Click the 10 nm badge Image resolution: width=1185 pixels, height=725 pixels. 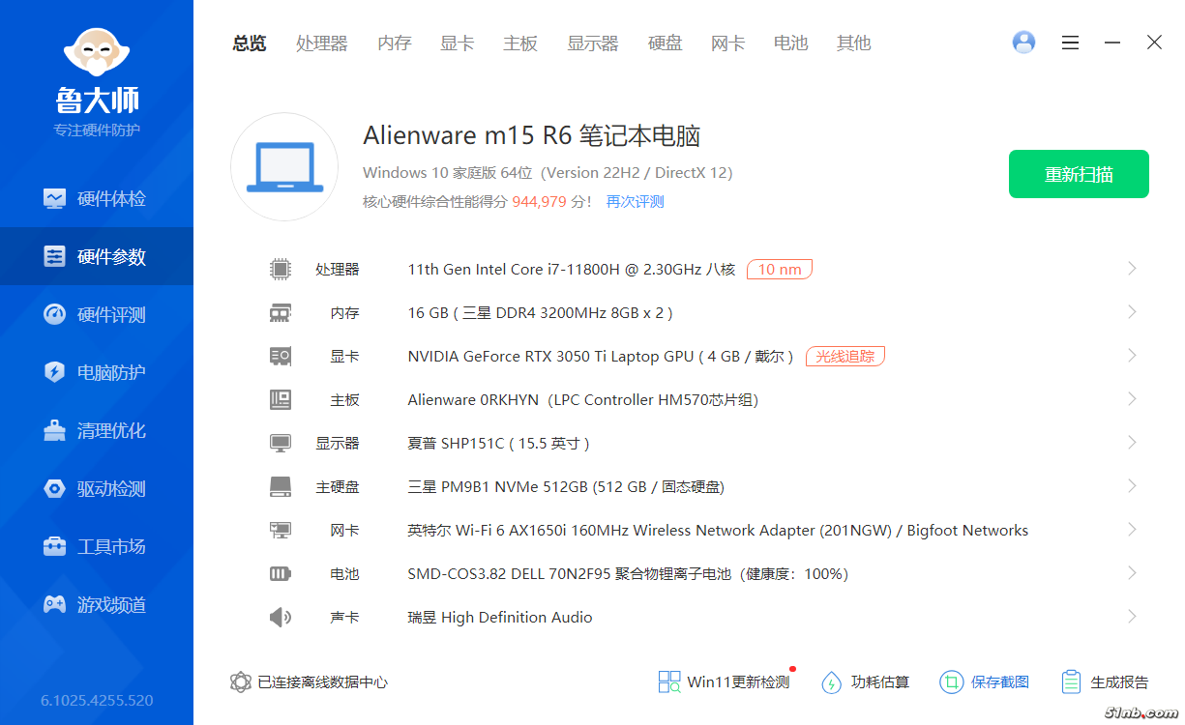[x=780, y=270]
